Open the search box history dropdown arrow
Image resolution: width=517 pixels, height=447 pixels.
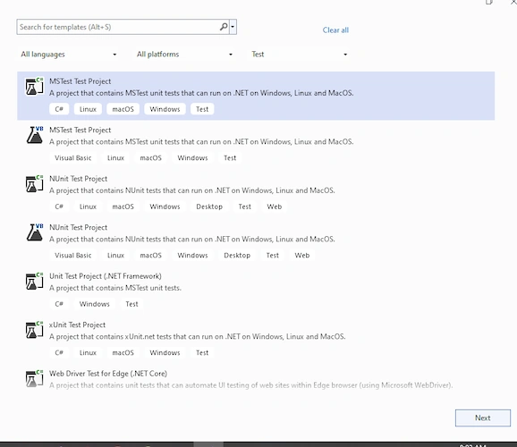point(233,27)
